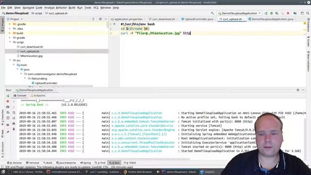Click the console horizontal scrollbar

[104, 159]
